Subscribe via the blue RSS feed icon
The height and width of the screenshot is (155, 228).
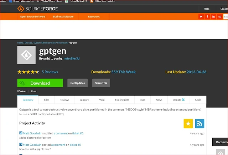(199, 124)
